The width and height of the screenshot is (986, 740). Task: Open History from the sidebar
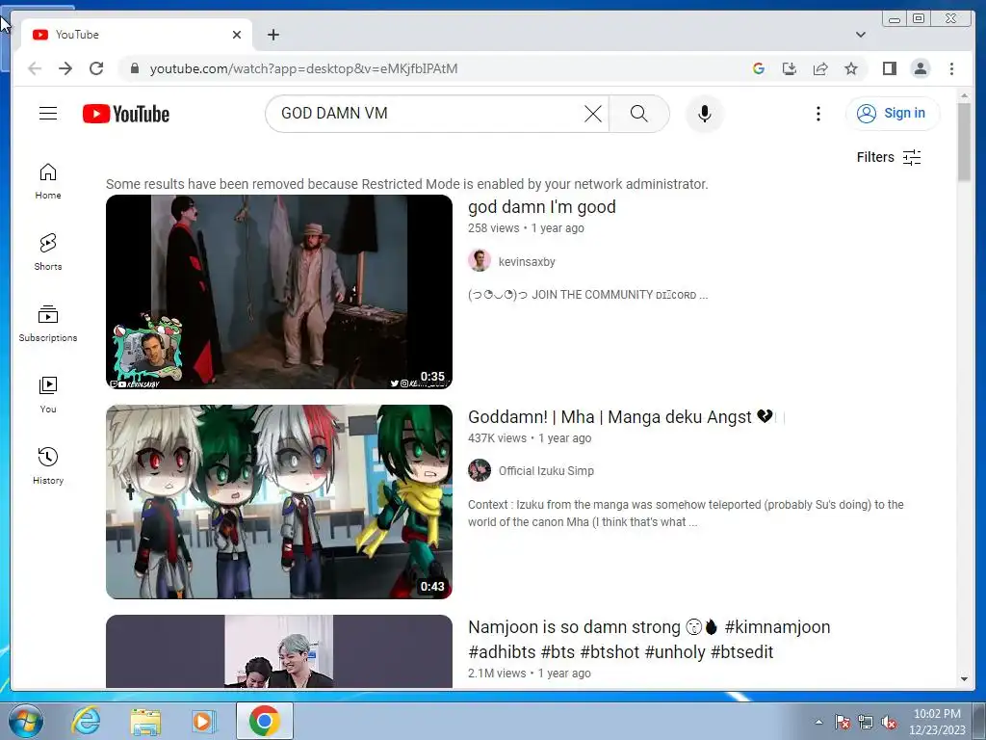tap(48, 466)
